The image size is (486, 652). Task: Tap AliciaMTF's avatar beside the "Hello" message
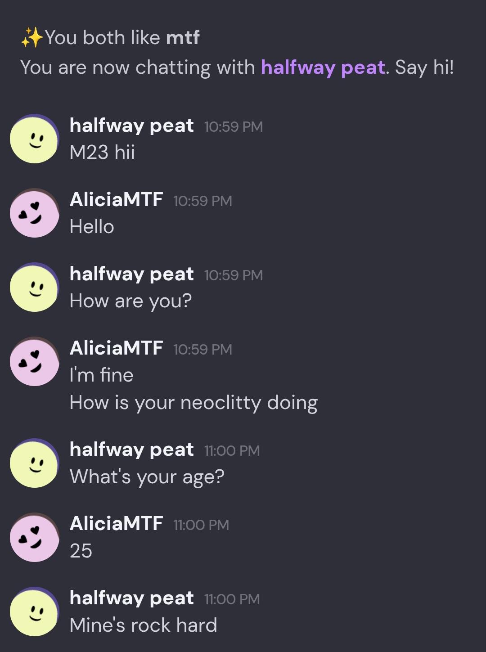tap(35, 213)
